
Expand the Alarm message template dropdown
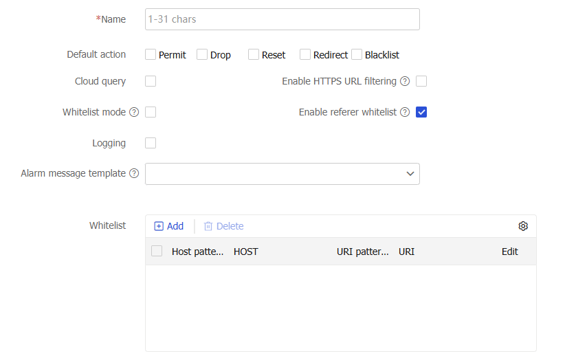click(x=282, y=174)
